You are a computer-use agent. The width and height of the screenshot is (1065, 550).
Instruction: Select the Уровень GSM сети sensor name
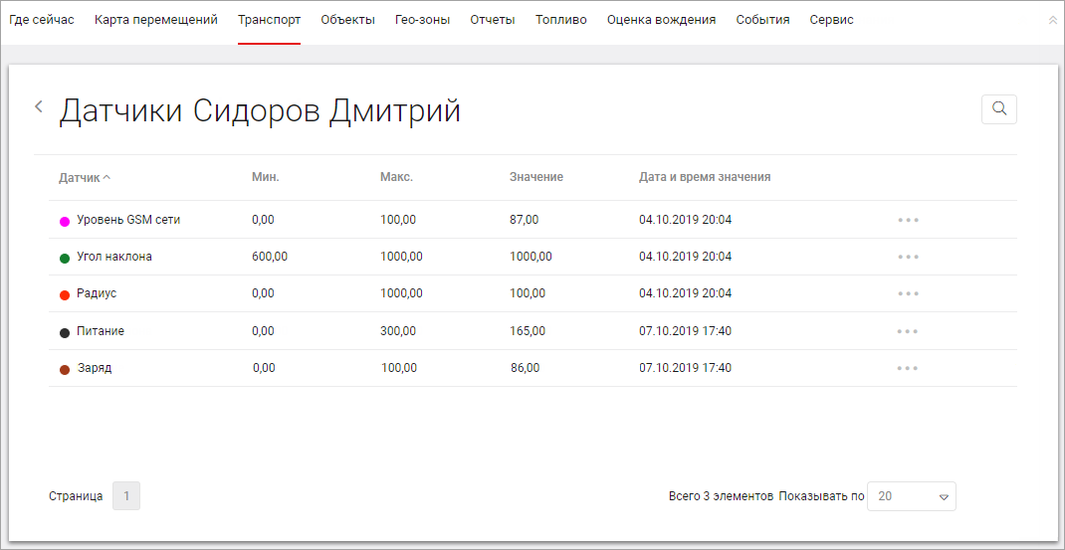129,220
